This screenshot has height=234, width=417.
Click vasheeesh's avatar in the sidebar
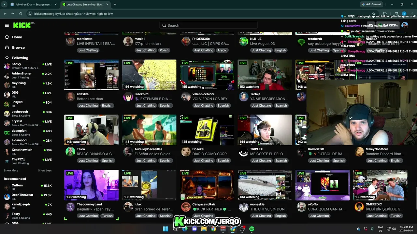click(x=7, y=114)
